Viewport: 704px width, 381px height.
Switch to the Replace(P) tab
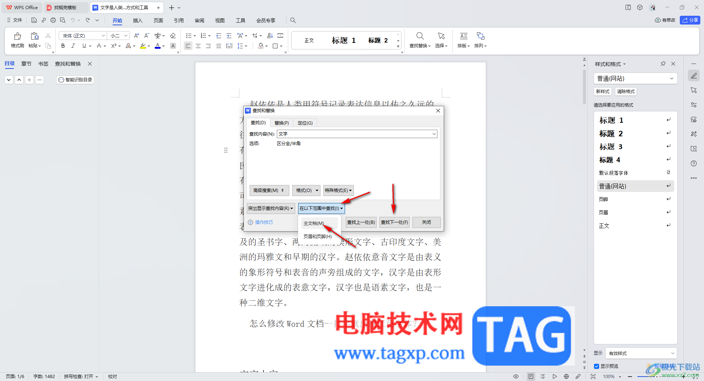click(282, 123)
